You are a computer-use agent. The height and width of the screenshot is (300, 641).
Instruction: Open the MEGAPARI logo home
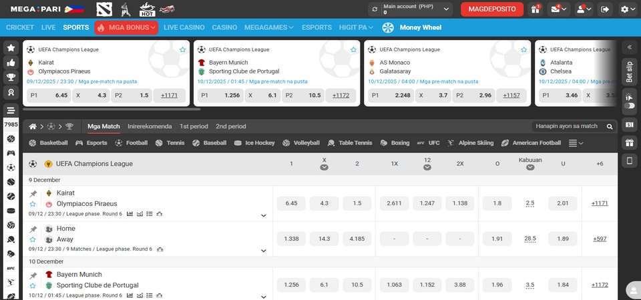pos(35,9)
